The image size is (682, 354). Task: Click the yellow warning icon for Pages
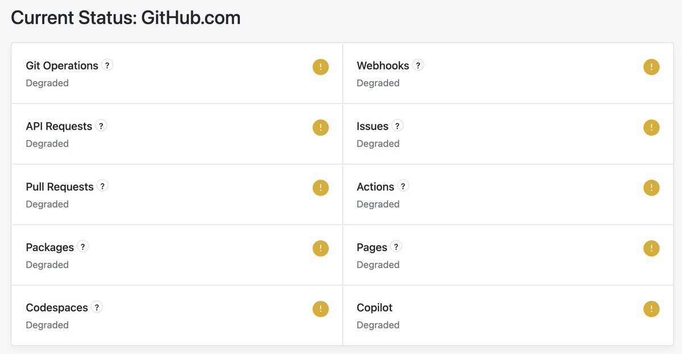pyautogui.click(x=651, y=249)
